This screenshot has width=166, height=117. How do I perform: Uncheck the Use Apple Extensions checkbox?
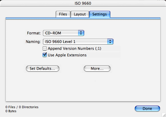pos(45,55)
